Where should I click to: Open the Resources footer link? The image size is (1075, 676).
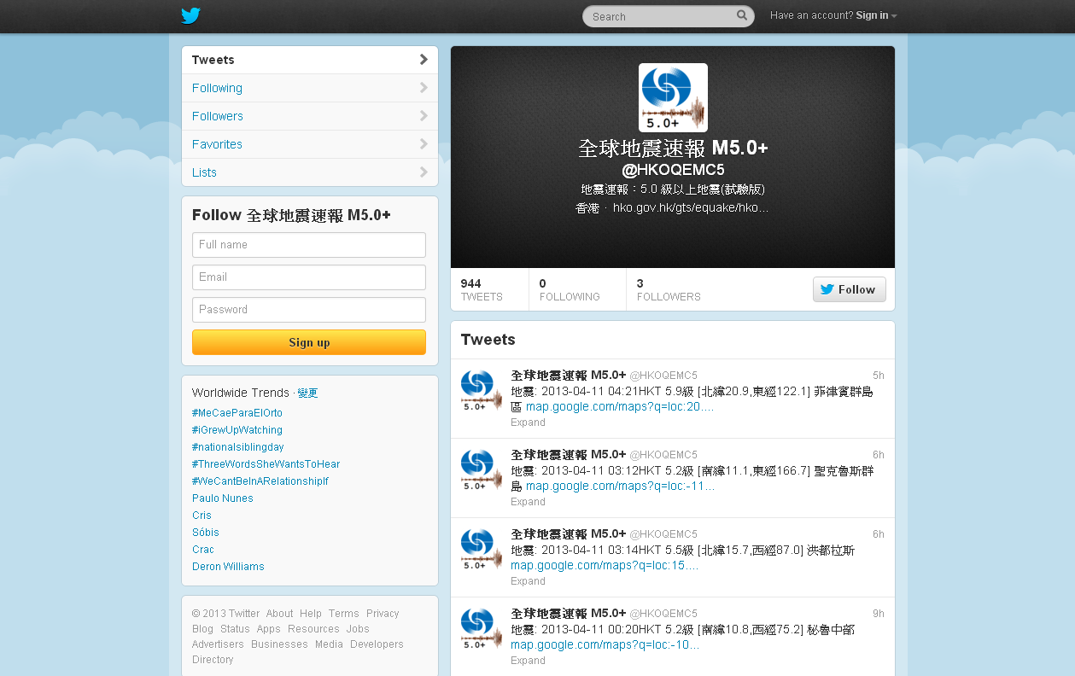(313, 629)
